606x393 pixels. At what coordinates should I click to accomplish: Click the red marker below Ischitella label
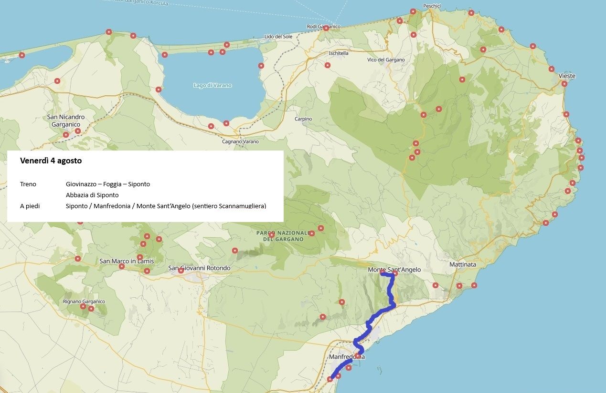tap(328, 66)
